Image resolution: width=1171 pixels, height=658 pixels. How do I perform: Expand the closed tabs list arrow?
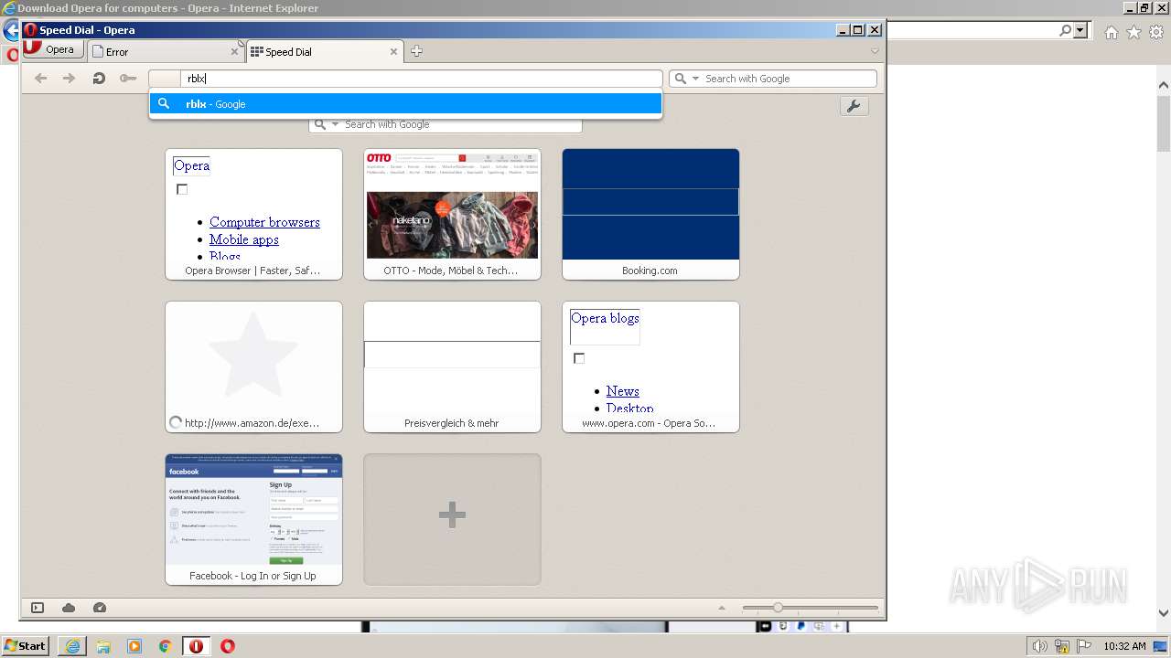[x=875, y=51]
